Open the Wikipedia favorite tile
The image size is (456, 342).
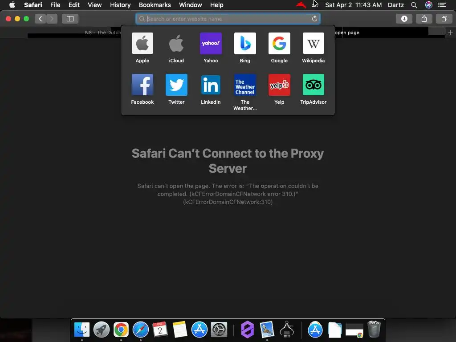tap(313, 43)
